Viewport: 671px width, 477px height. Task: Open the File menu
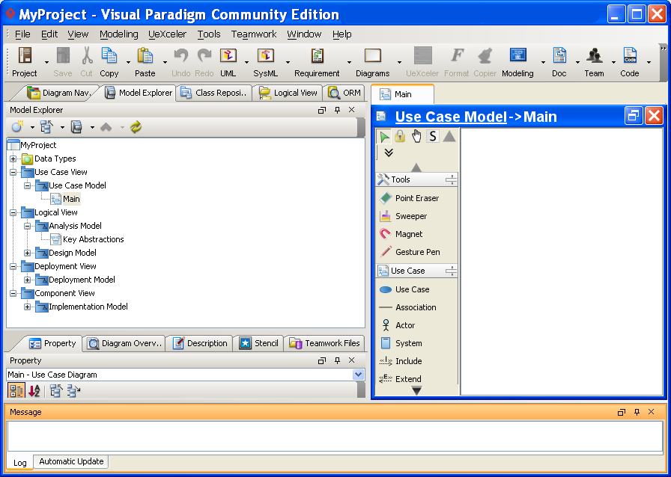tap(22, 34)
